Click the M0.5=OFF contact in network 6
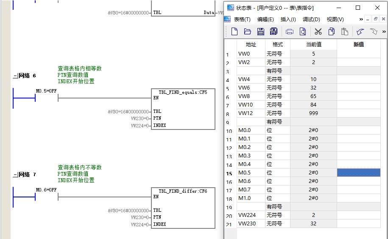Viewport: 388px width, 239px height. tap(47, 98)
